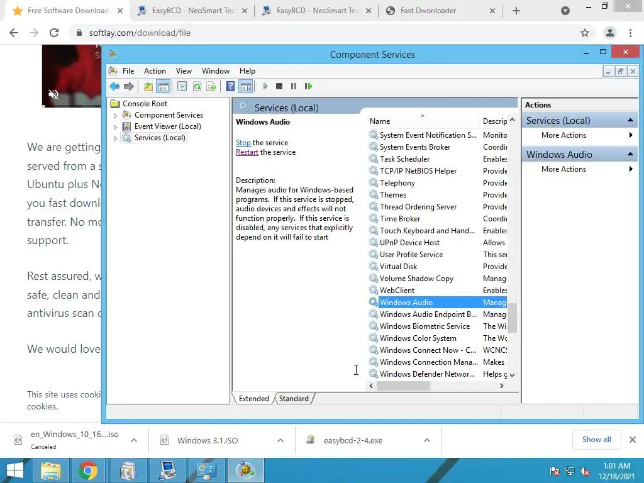The image size is (644, 483).
Task: Open options for easybcd-2-4.exe download
Action: 427,440
